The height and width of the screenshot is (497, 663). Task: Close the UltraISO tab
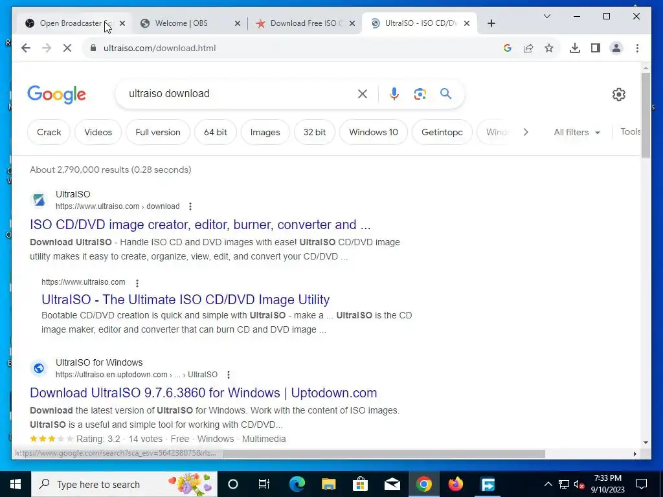click(467, 24)
